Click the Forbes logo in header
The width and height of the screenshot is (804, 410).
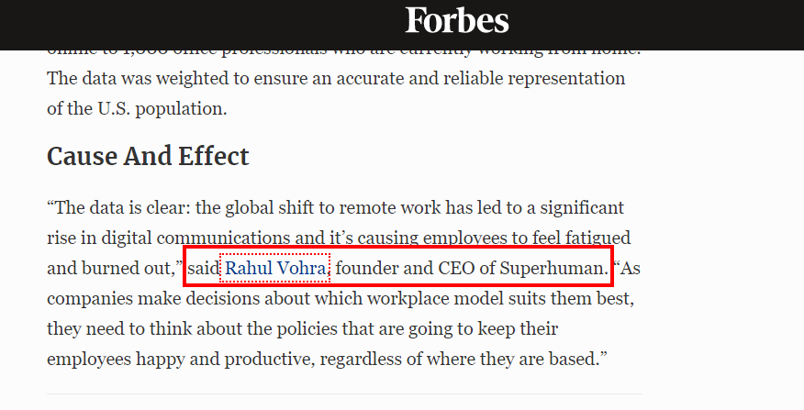pyautogui.click(x=457, y=20)
